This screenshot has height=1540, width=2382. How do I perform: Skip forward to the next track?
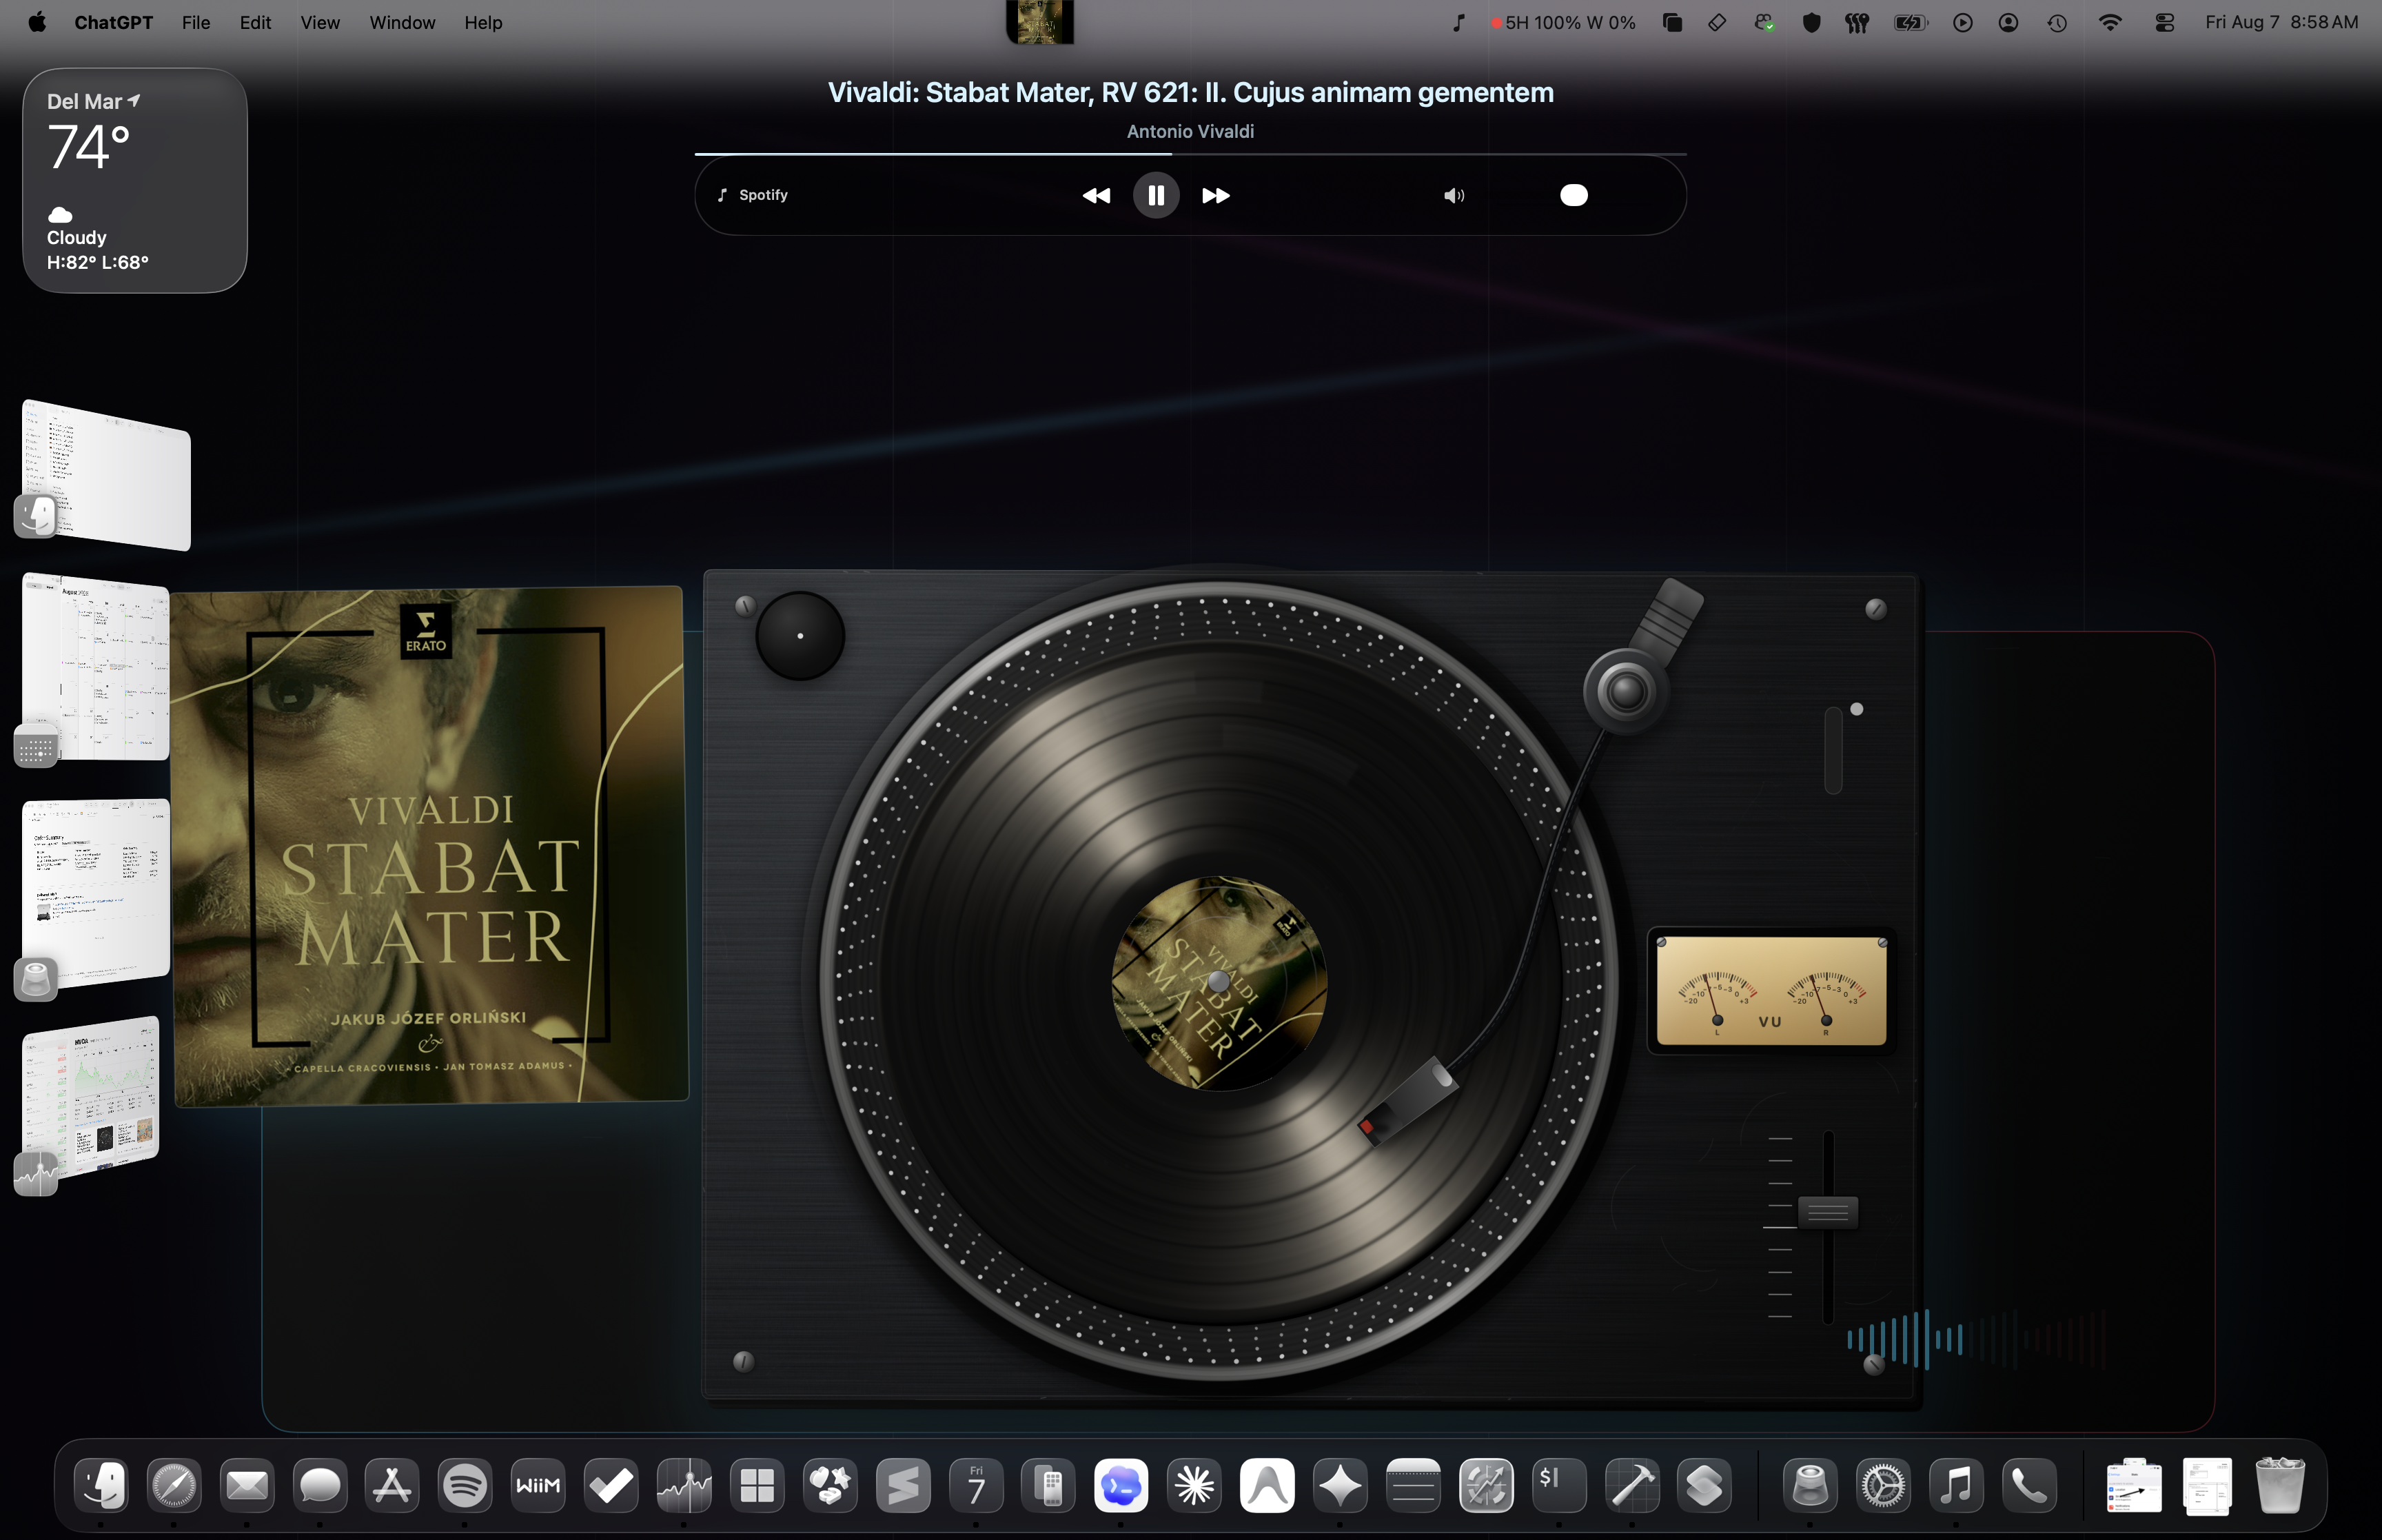[x=1216, y=195]
